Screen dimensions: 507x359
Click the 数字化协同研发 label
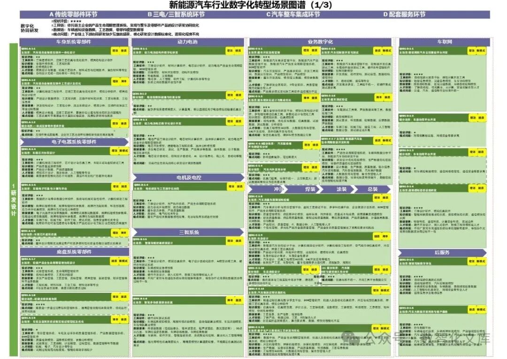[30, 28]
